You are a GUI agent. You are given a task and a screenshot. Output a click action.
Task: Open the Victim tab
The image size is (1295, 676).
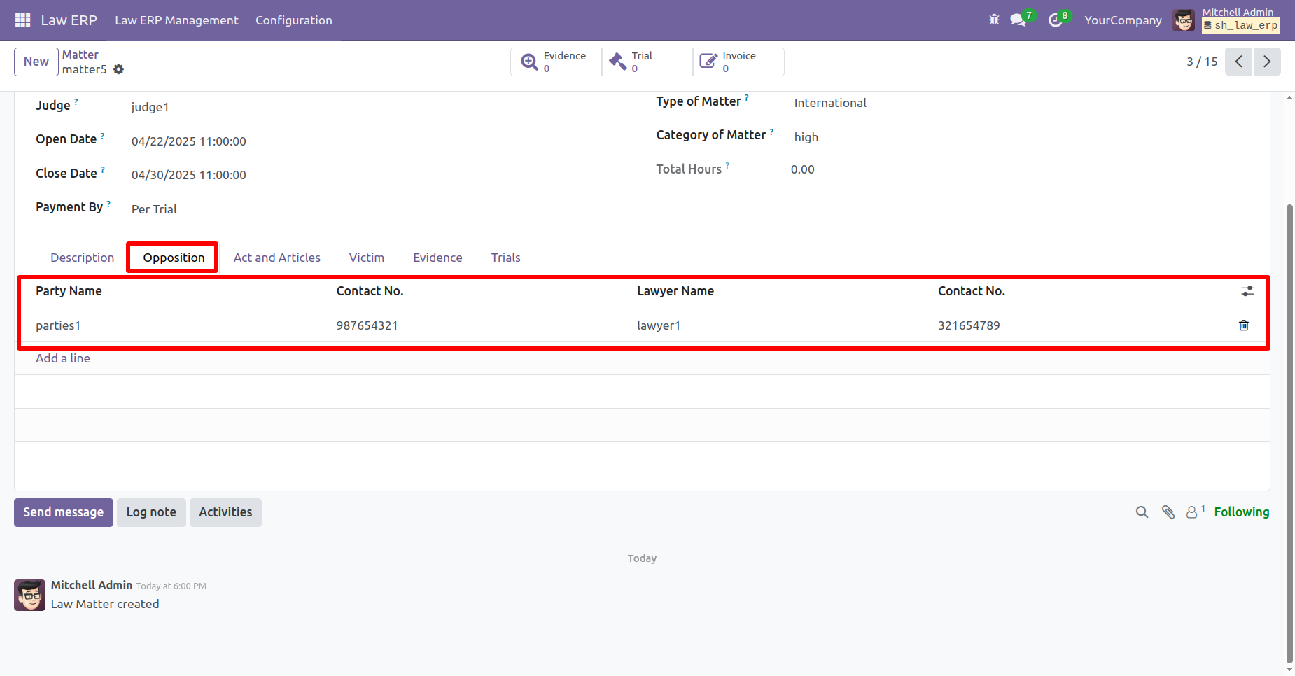(x=367, y=258)
